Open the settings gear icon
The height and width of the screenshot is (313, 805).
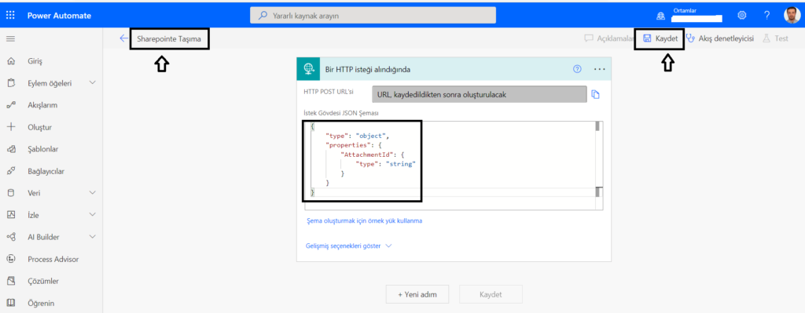(742, 16)
